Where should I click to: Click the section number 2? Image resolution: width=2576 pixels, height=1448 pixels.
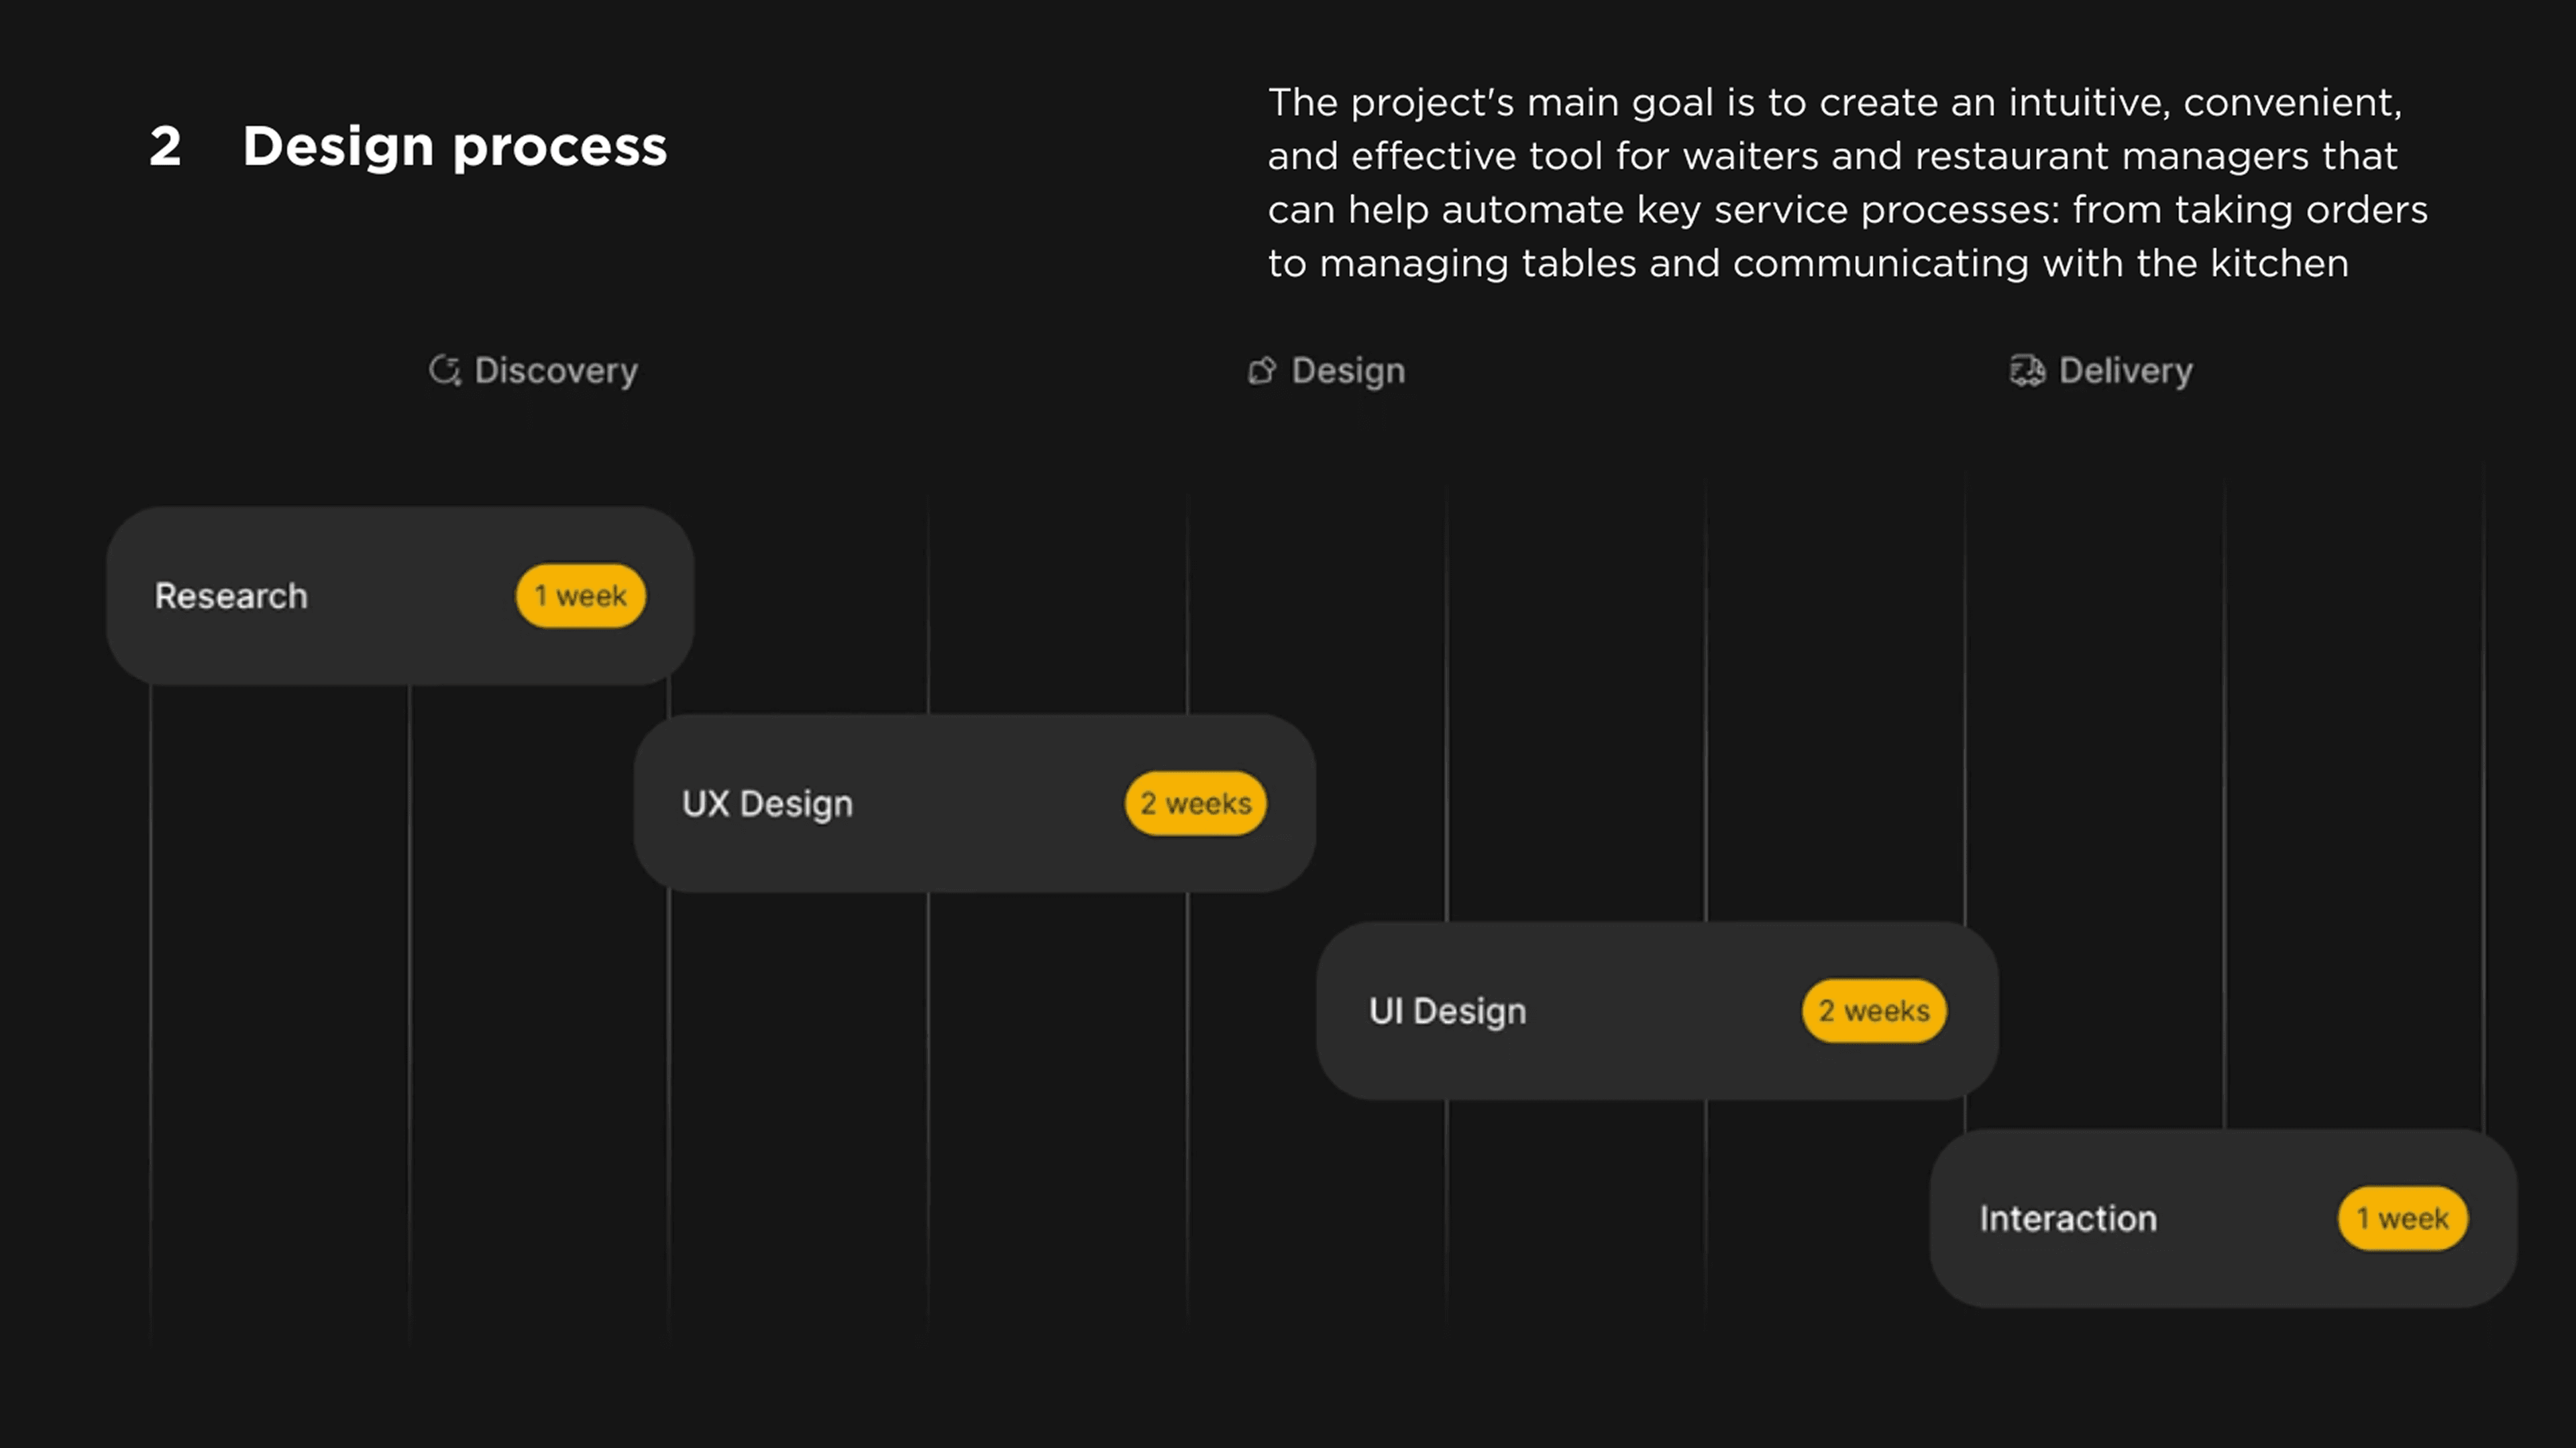tap(165, 147)
